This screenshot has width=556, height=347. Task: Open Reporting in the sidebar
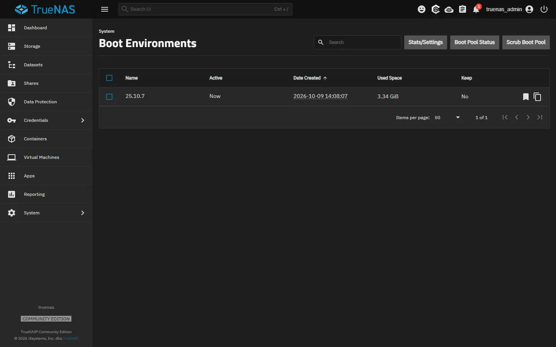(46, 194)
